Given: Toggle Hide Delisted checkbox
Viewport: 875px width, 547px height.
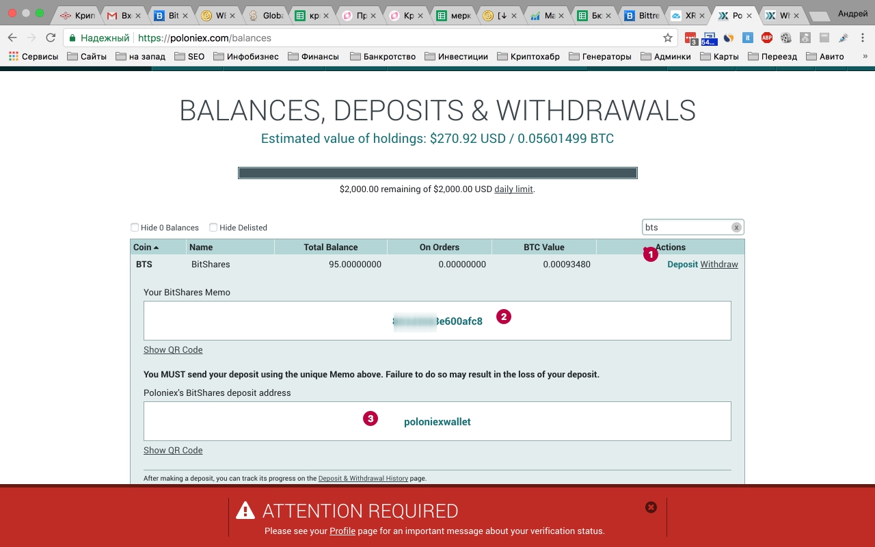Looking at the screenshot, I should tap(213, 228).
